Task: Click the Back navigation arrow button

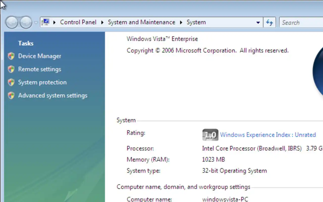Action: (x=12, y=22)
